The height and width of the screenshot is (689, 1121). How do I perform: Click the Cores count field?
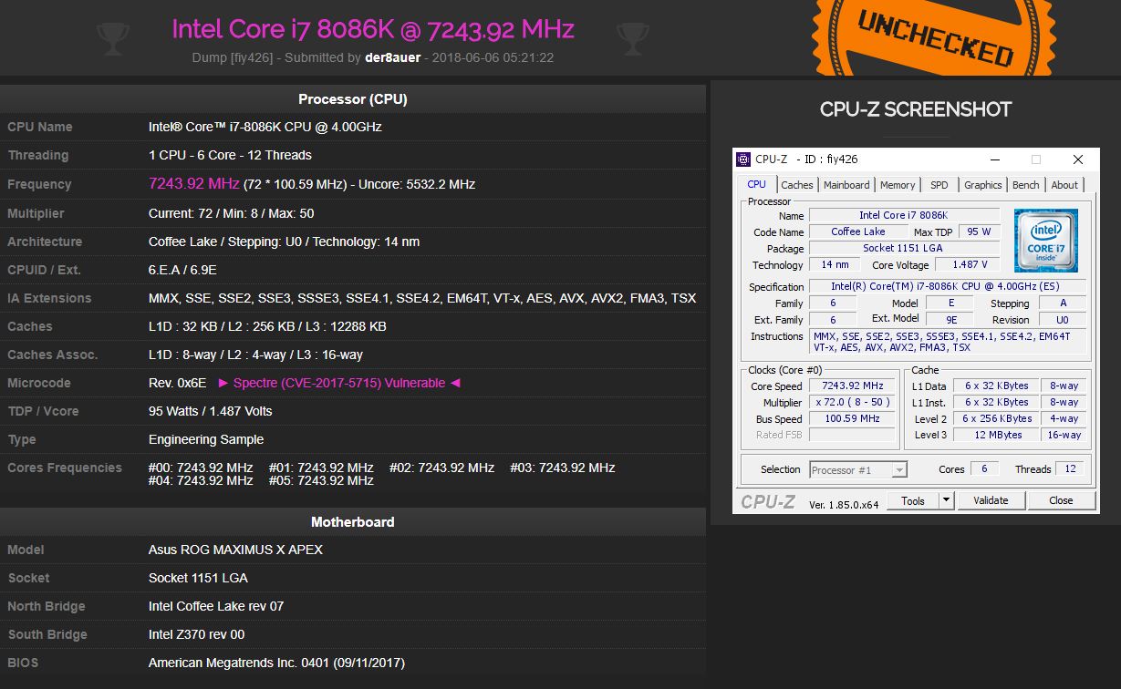point(983,469)
